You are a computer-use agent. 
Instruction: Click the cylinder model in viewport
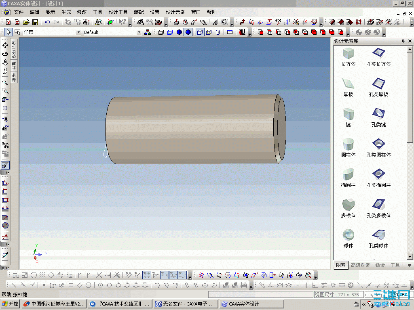coord(195,129)
